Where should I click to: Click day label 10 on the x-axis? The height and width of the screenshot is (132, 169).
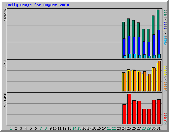[54, 128]
